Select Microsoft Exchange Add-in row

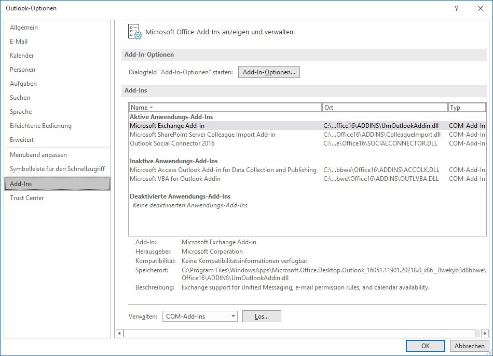click(x=307, y=126)
